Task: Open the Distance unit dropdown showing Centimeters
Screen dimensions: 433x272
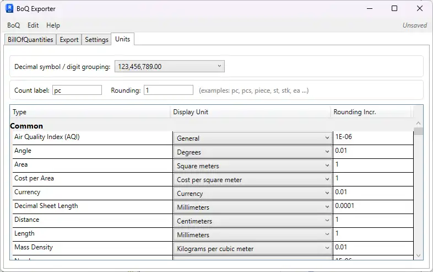Action: tap(252, 221)
